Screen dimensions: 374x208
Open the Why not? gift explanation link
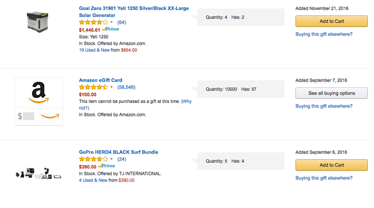point(135,105)
